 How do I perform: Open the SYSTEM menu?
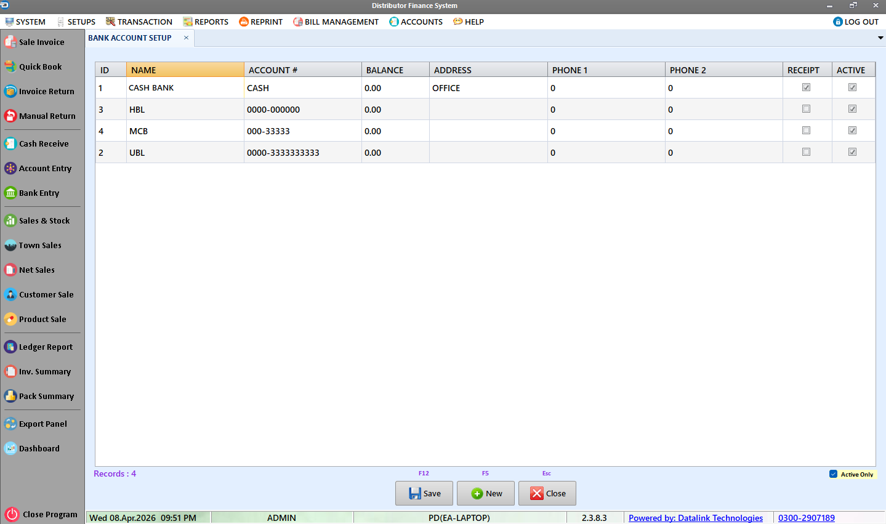[x=25, y=22]
